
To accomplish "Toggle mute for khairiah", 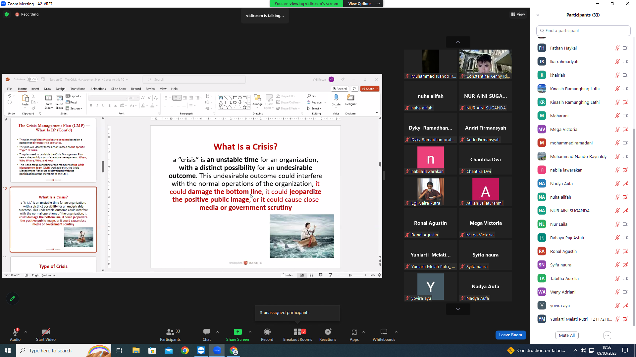I will point(617,75).
